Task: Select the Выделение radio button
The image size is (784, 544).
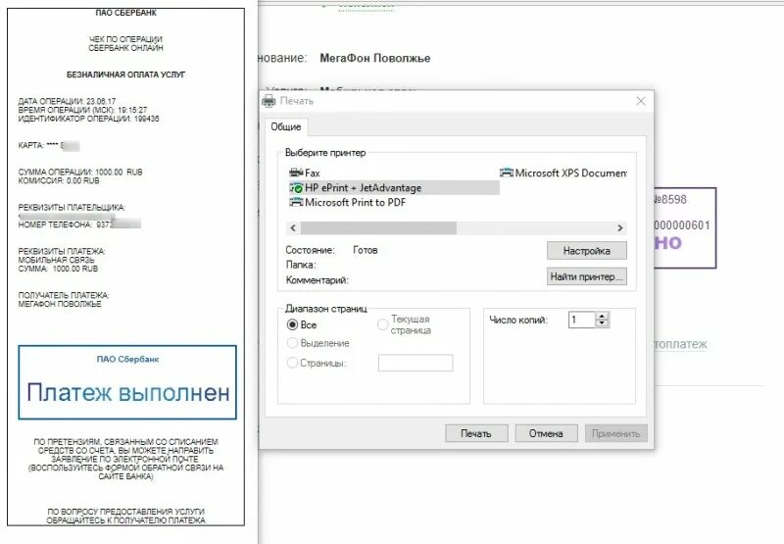Action: coord(292,343)
